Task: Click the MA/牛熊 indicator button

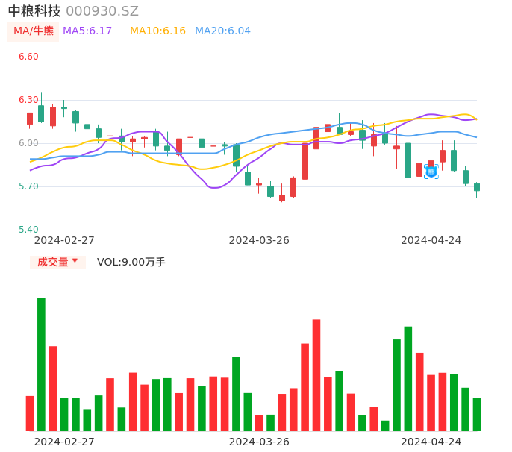Action: coord(34,31)
